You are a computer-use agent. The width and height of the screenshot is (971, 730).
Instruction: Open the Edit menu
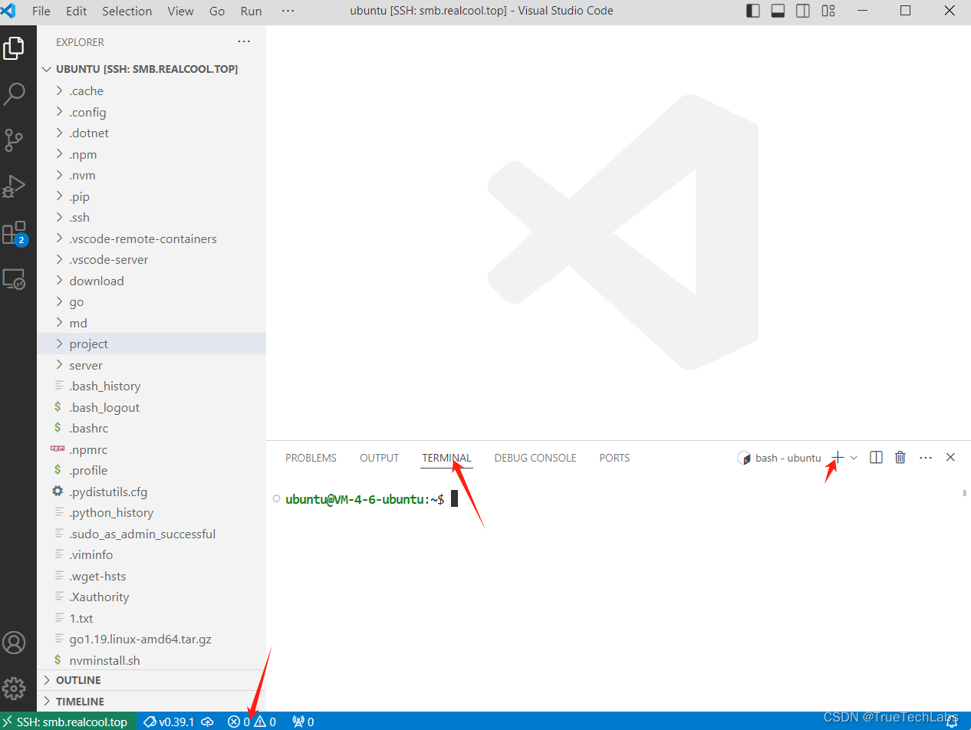[x=77, y=11]
